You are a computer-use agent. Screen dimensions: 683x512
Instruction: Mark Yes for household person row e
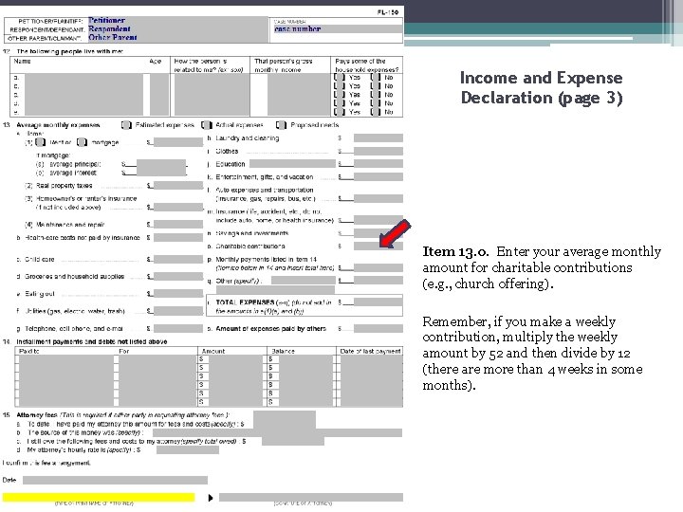point(340,112)
